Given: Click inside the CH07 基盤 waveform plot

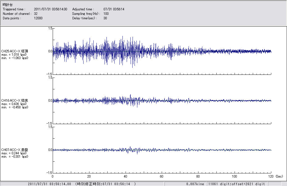Looking at the screenshot, I should (162, 150).
